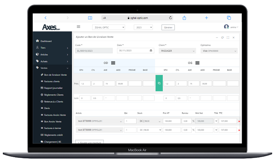Open the date picker calendar icon
The width and height of the screenshot is (276, 164).
click(x=151, y=50)
